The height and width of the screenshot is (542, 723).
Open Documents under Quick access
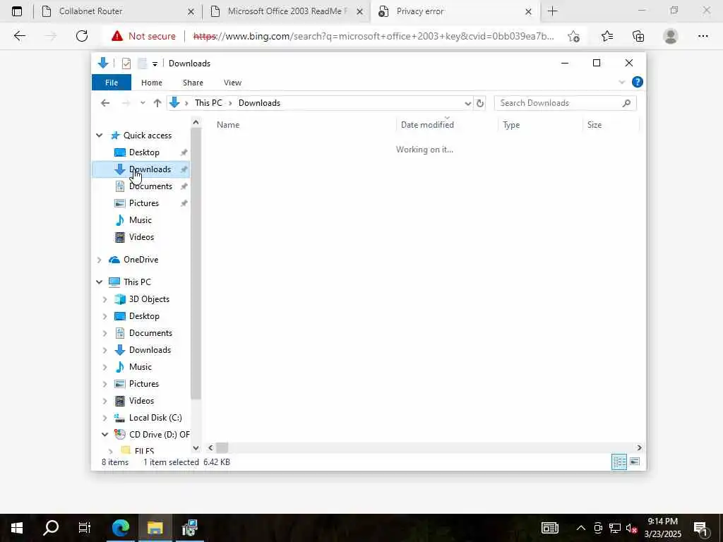[x=150, y=186]
